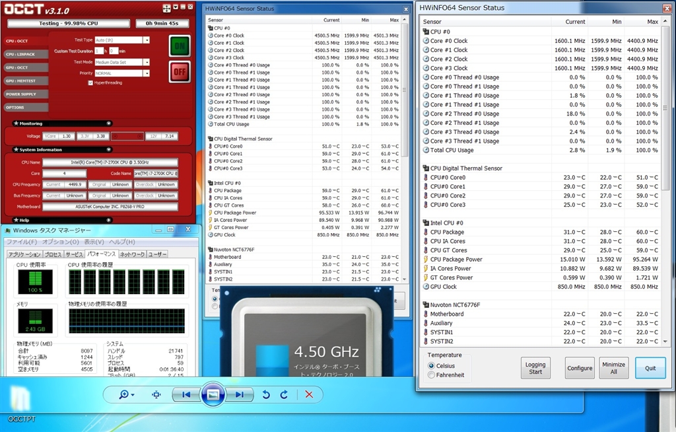Open the Test Mode dropdown

(147, 62)
